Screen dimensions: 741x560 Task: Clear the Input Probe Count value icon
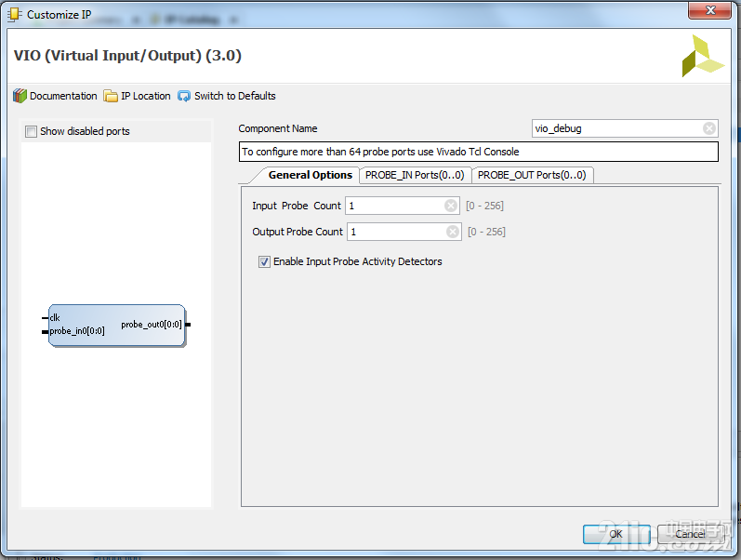pyautogui.click(x=451, y=206)
